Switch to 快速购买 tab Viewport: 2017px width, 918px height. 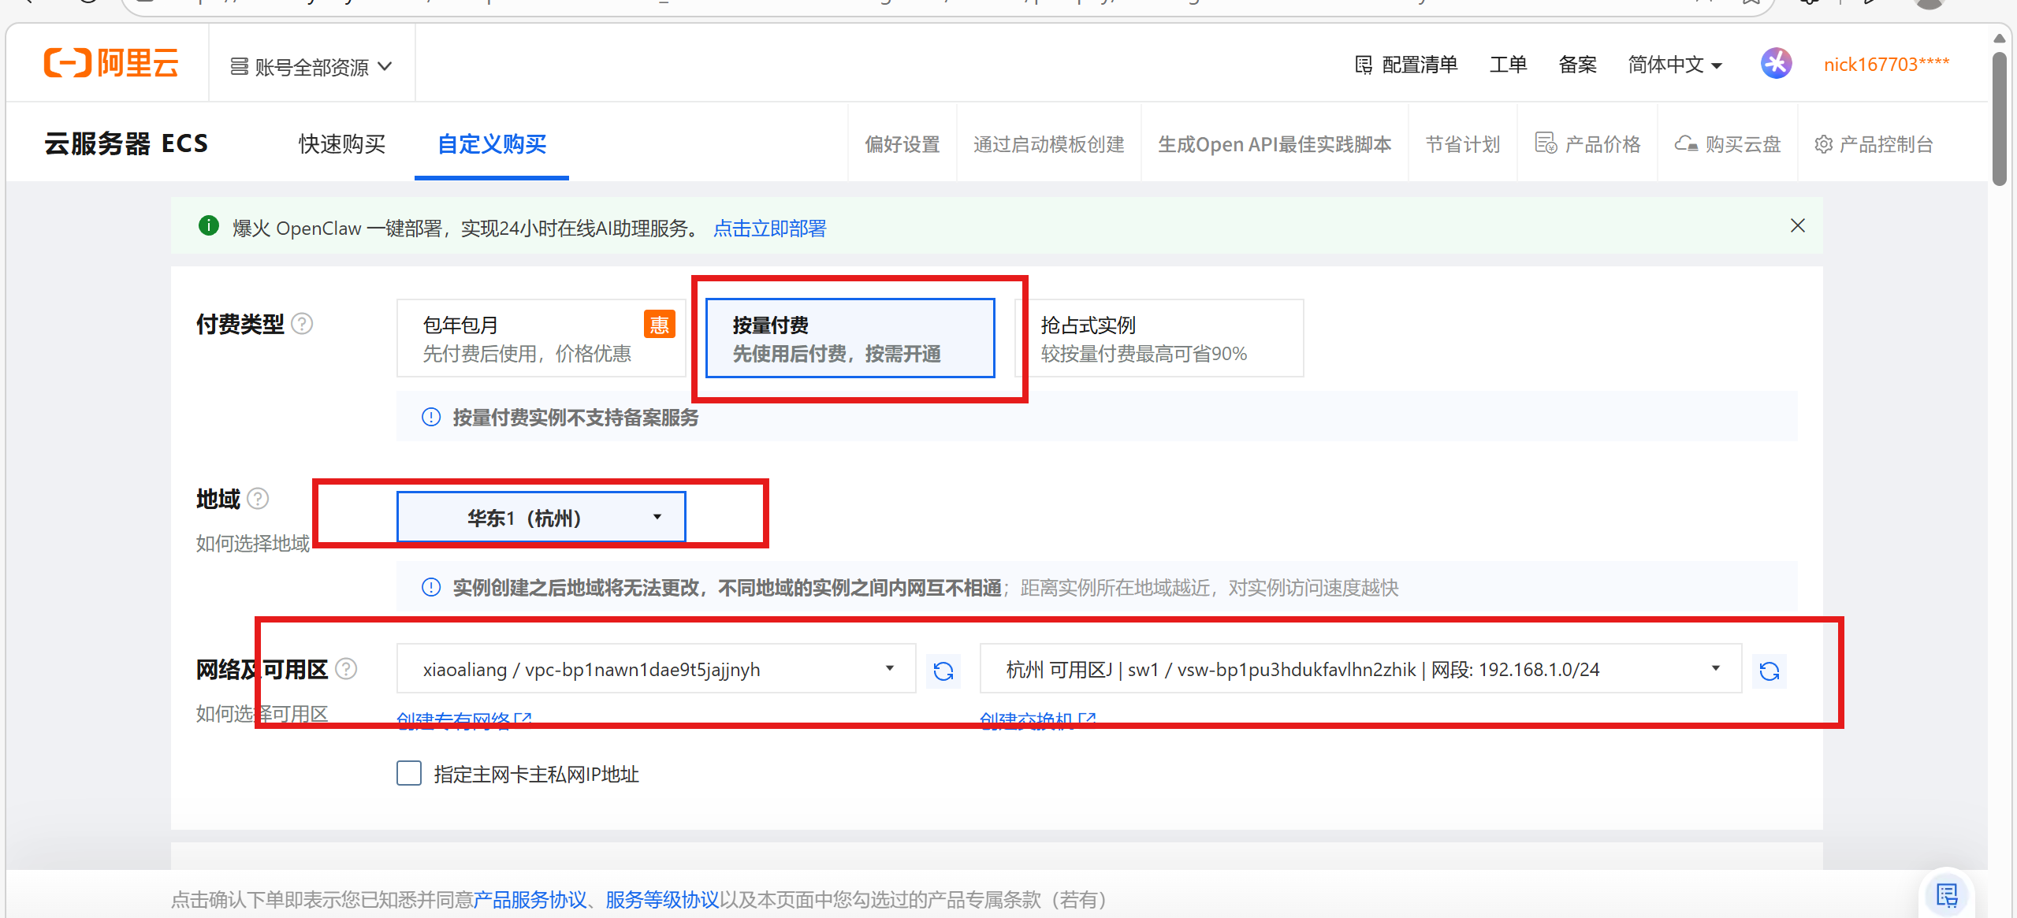342,144
